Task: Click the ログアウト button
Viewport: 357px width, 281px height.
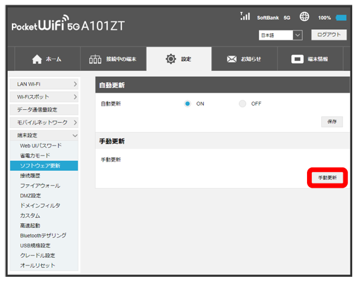Action: tap(328, 35)
